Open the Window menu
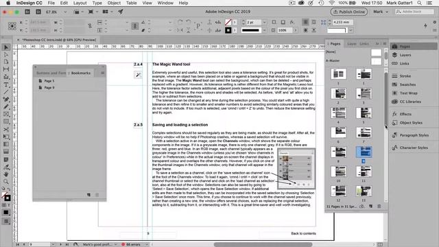 (165, 3)
